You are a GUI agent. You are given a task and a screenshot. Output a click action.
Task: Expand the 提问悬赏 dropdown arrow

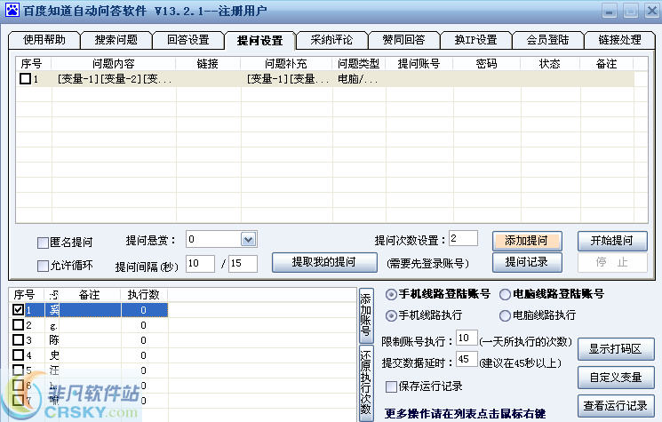(x=248, y=240)
